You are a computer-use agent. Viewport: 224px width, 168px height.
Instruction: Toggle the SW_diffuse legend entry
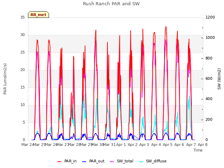point(153,161)
